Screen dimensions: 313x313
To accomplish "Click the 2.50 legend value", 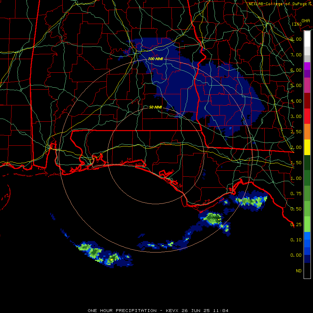I will (x=296, y=132).
